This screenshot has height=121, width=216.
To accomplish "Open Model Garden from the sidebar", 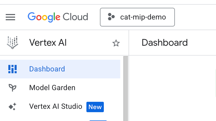I will (52, 88).
